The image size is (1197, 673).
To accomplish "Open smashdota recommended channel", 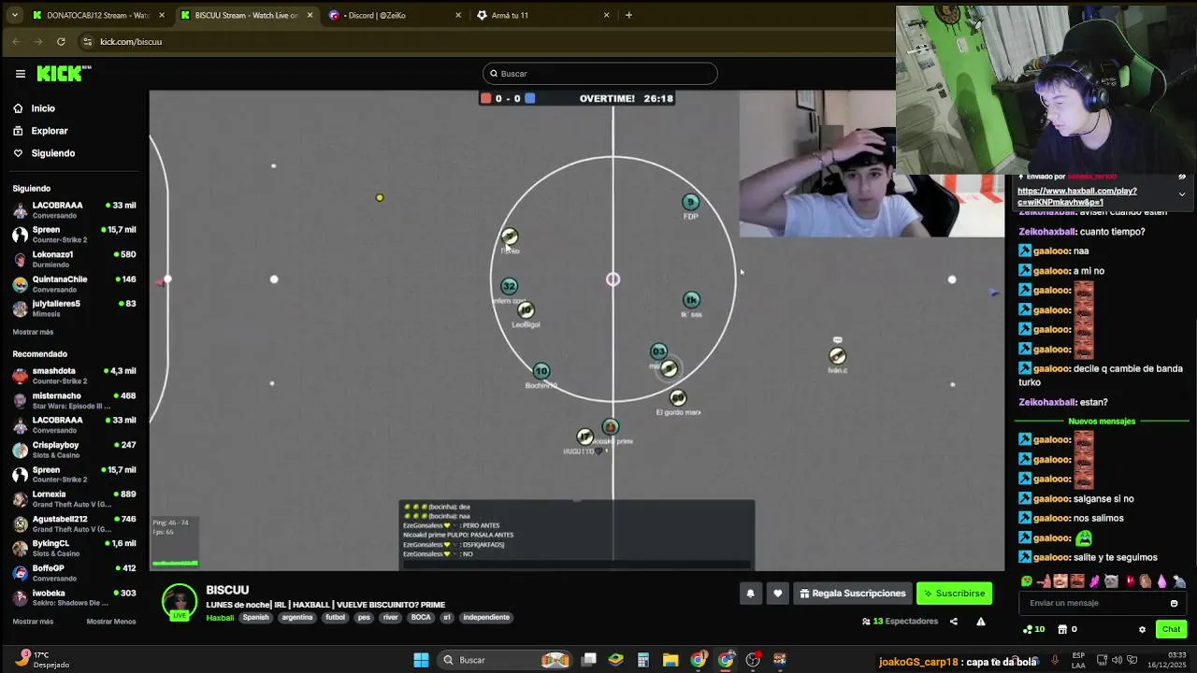I will pos(74,376).
